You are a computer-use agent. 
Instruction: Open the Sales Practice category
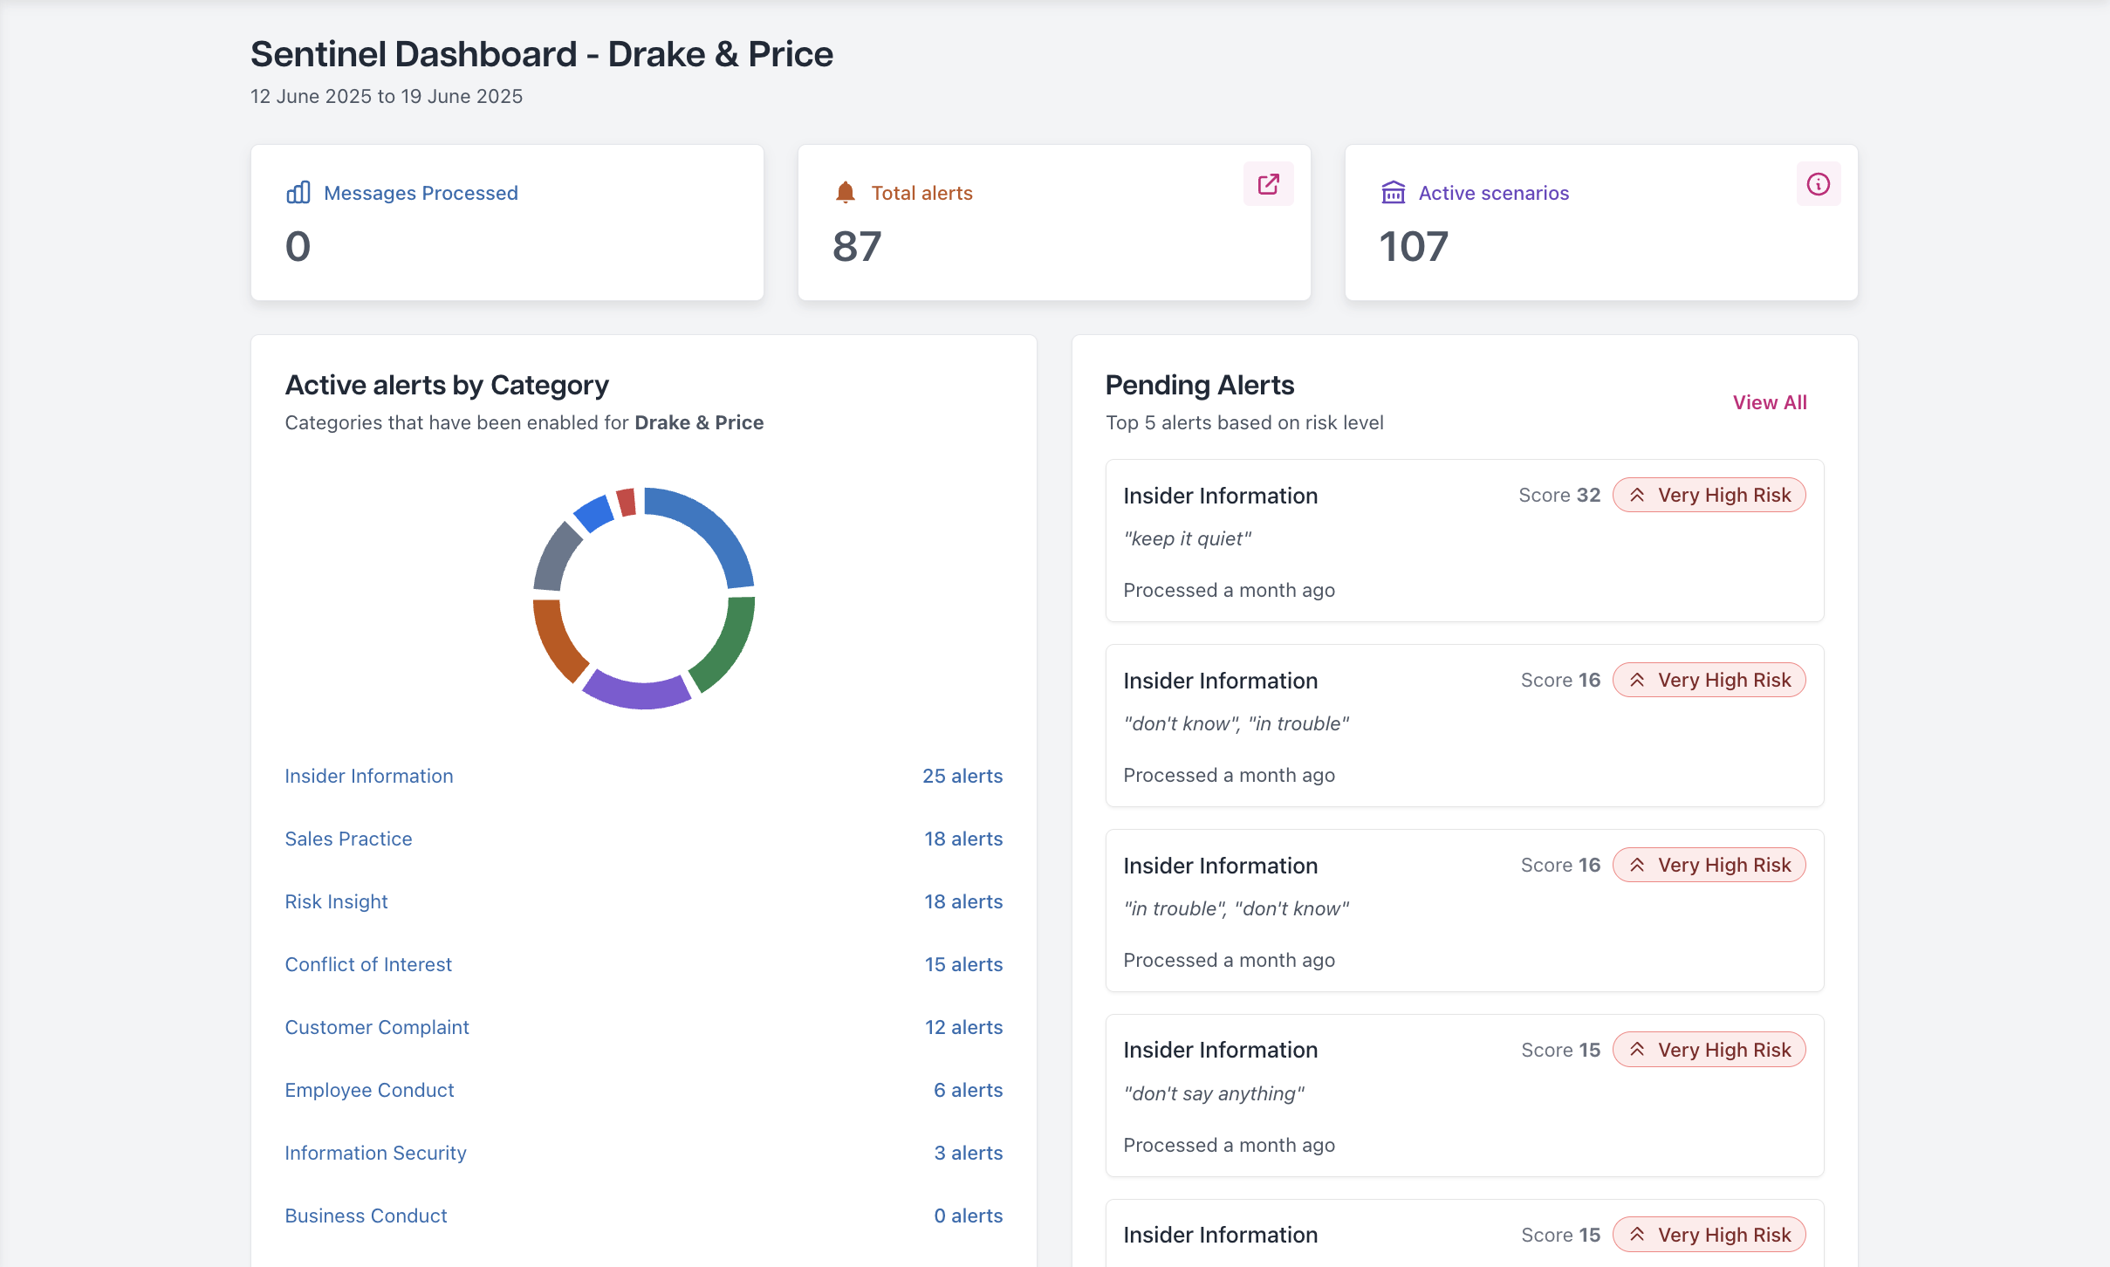348,839
